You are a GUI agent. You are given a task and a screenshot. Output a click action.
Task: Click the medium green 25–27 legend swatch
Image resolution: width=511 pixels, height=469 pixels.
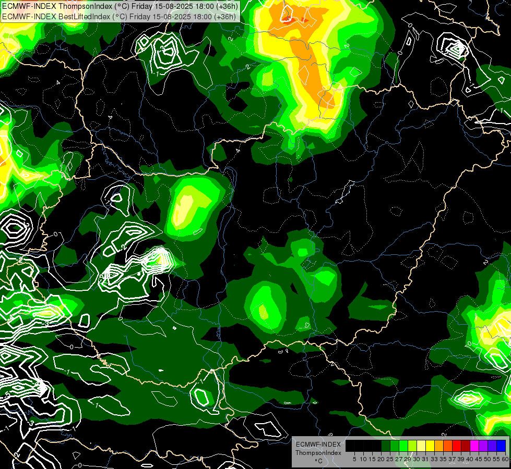pos(394,446)
